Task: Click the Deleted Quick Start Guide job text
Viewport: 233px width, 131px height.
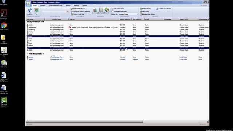Action: [95, 27]
